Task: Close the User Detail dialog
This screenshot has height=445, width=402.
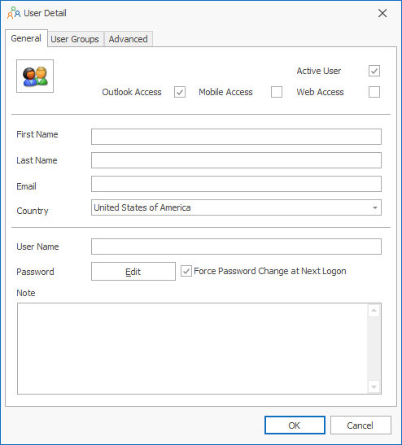Action: (x=382, y=13)
